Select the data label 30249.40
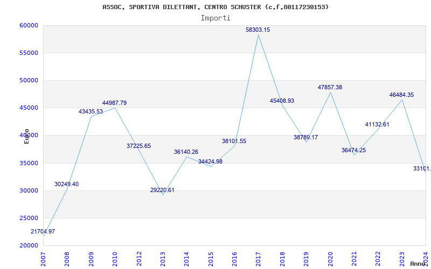431x269 pixels. (x=66, y=184)
